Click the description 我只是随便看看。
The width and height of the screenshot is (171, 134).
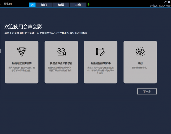click(x=140, y=68)
